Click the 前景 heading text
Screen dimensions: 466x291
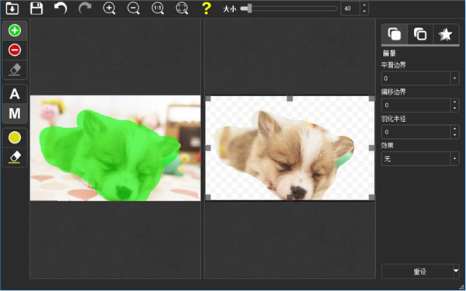coord(389,54)
